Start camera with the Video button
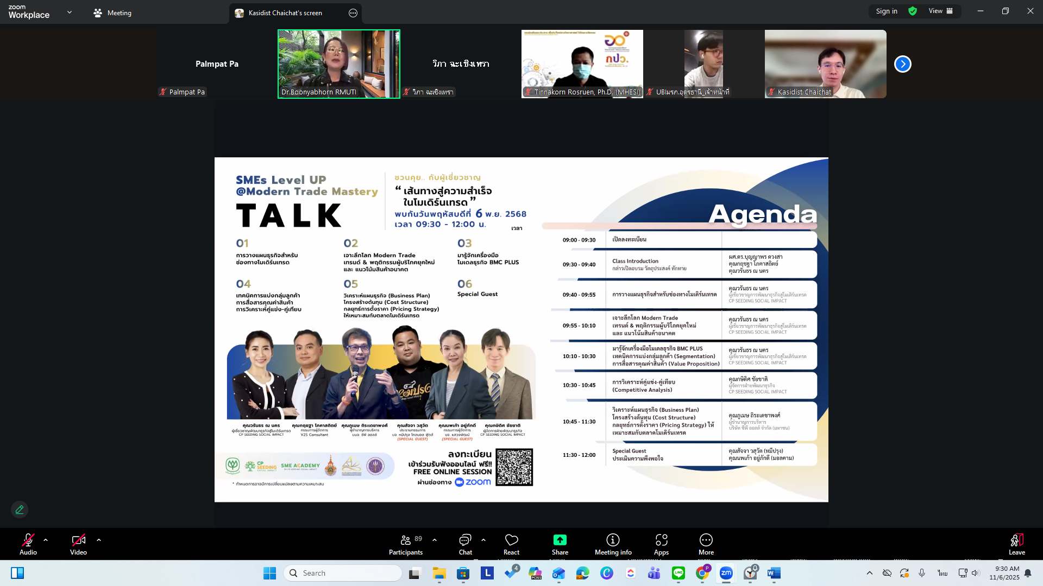Viewport: 1043px width, 586px height. pos(78,544)
